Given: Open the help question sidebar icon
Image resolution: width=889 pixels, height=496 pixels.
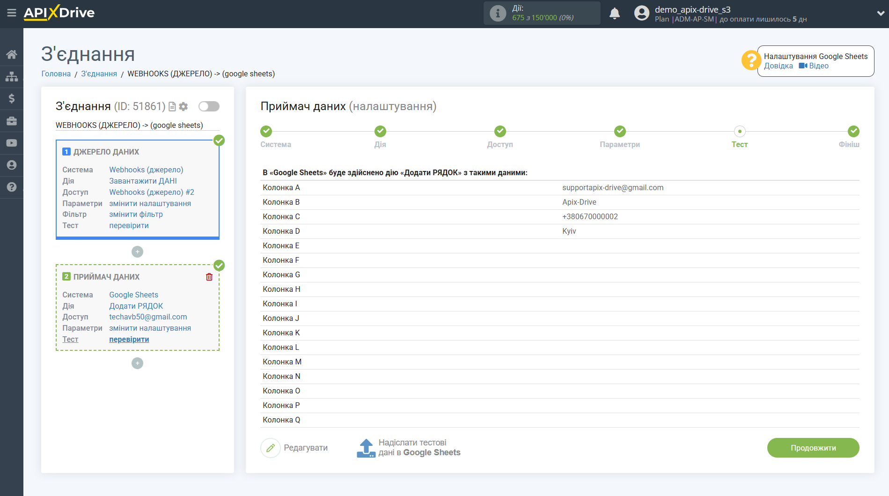Looking at the screenshot, I should click(x=12, y=187).
